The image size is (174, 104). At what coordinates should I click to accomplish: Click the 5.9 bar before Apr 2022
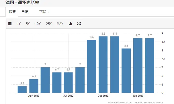(x=22, y=90)
